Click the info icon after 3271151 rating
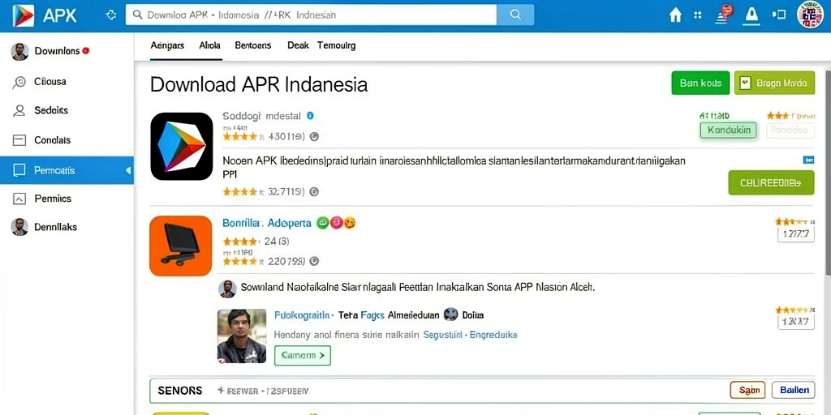 click(x=314, y=191)
